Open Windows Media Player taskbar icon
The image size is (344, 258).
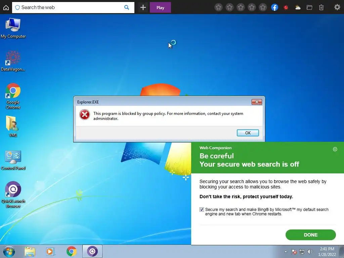click(50, 251)
